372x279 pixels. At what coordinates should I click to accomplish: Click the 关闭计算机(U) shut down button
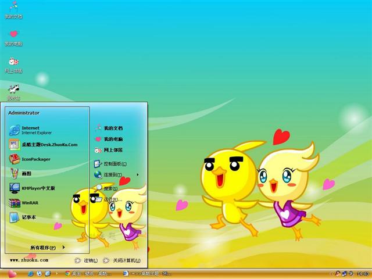(x=121, y=260)
